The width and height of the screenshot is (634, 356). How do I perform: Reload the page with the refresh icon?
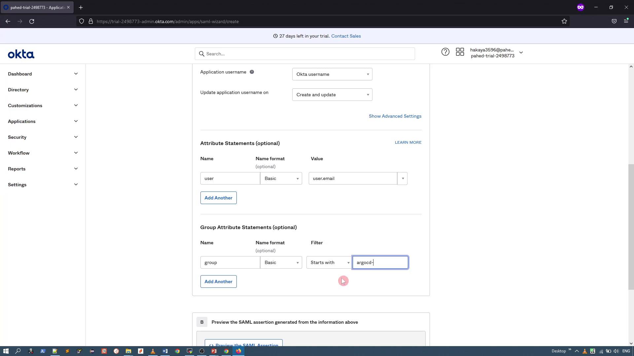click(32, 21)
